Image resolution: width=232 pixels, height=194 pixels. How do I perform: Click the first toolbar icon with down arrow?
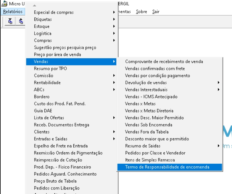[10, 21]
